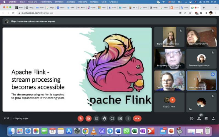Switch to the 'The' tab
The height and width of the screenshot is (137, 219).
click(71, 8)
